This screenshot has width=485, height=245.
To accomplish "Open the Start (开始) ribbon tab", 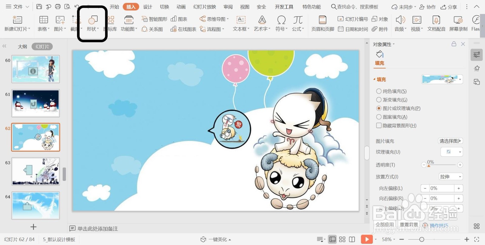I will 114,7.
